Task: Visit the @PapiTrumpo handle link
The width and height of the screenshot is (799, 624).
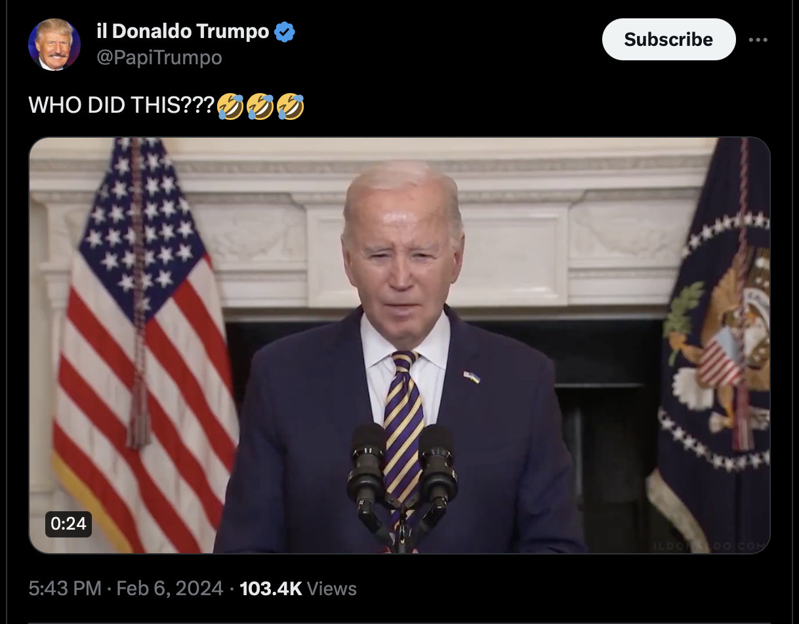Action: [159, 58]
